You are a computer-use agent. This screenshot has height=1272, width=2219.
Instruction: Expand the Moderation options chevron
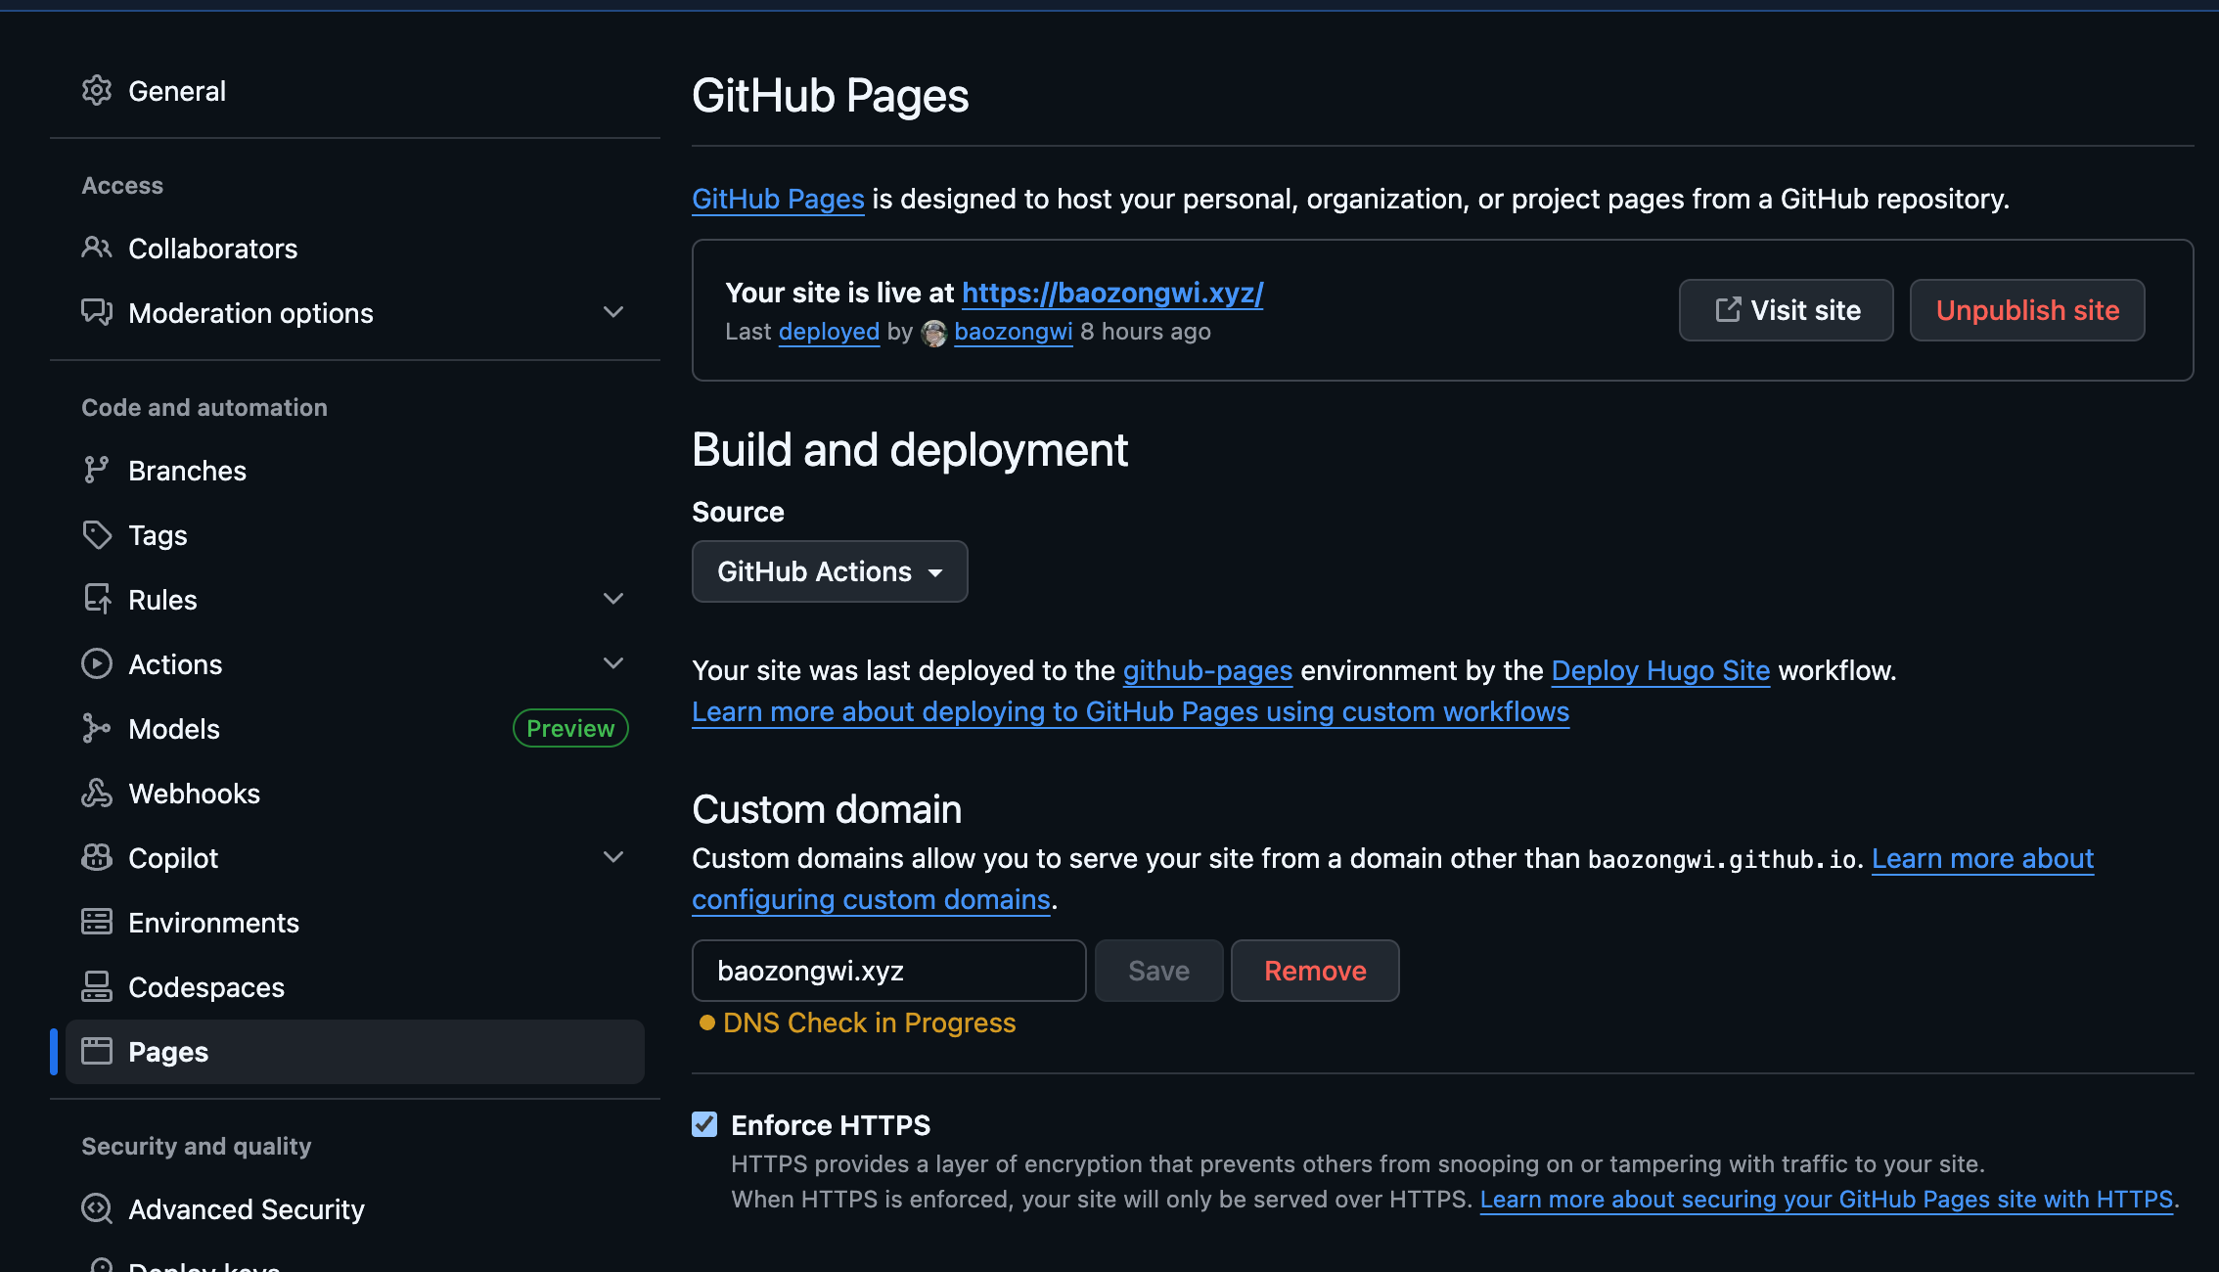click(x=613, y=312)
